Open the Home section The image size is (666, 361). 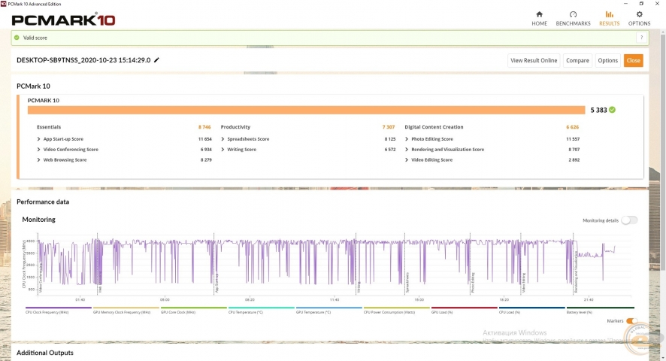[539, 19]
